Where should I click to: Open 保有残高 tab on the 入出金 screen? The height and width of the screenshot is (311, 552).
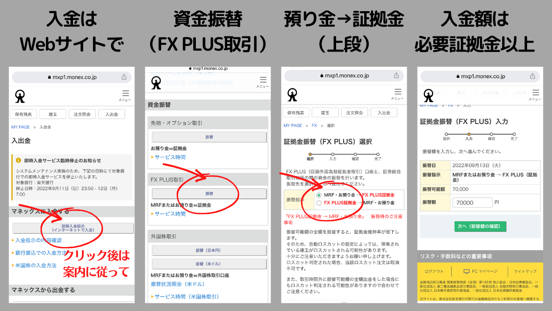click(24, 114)
